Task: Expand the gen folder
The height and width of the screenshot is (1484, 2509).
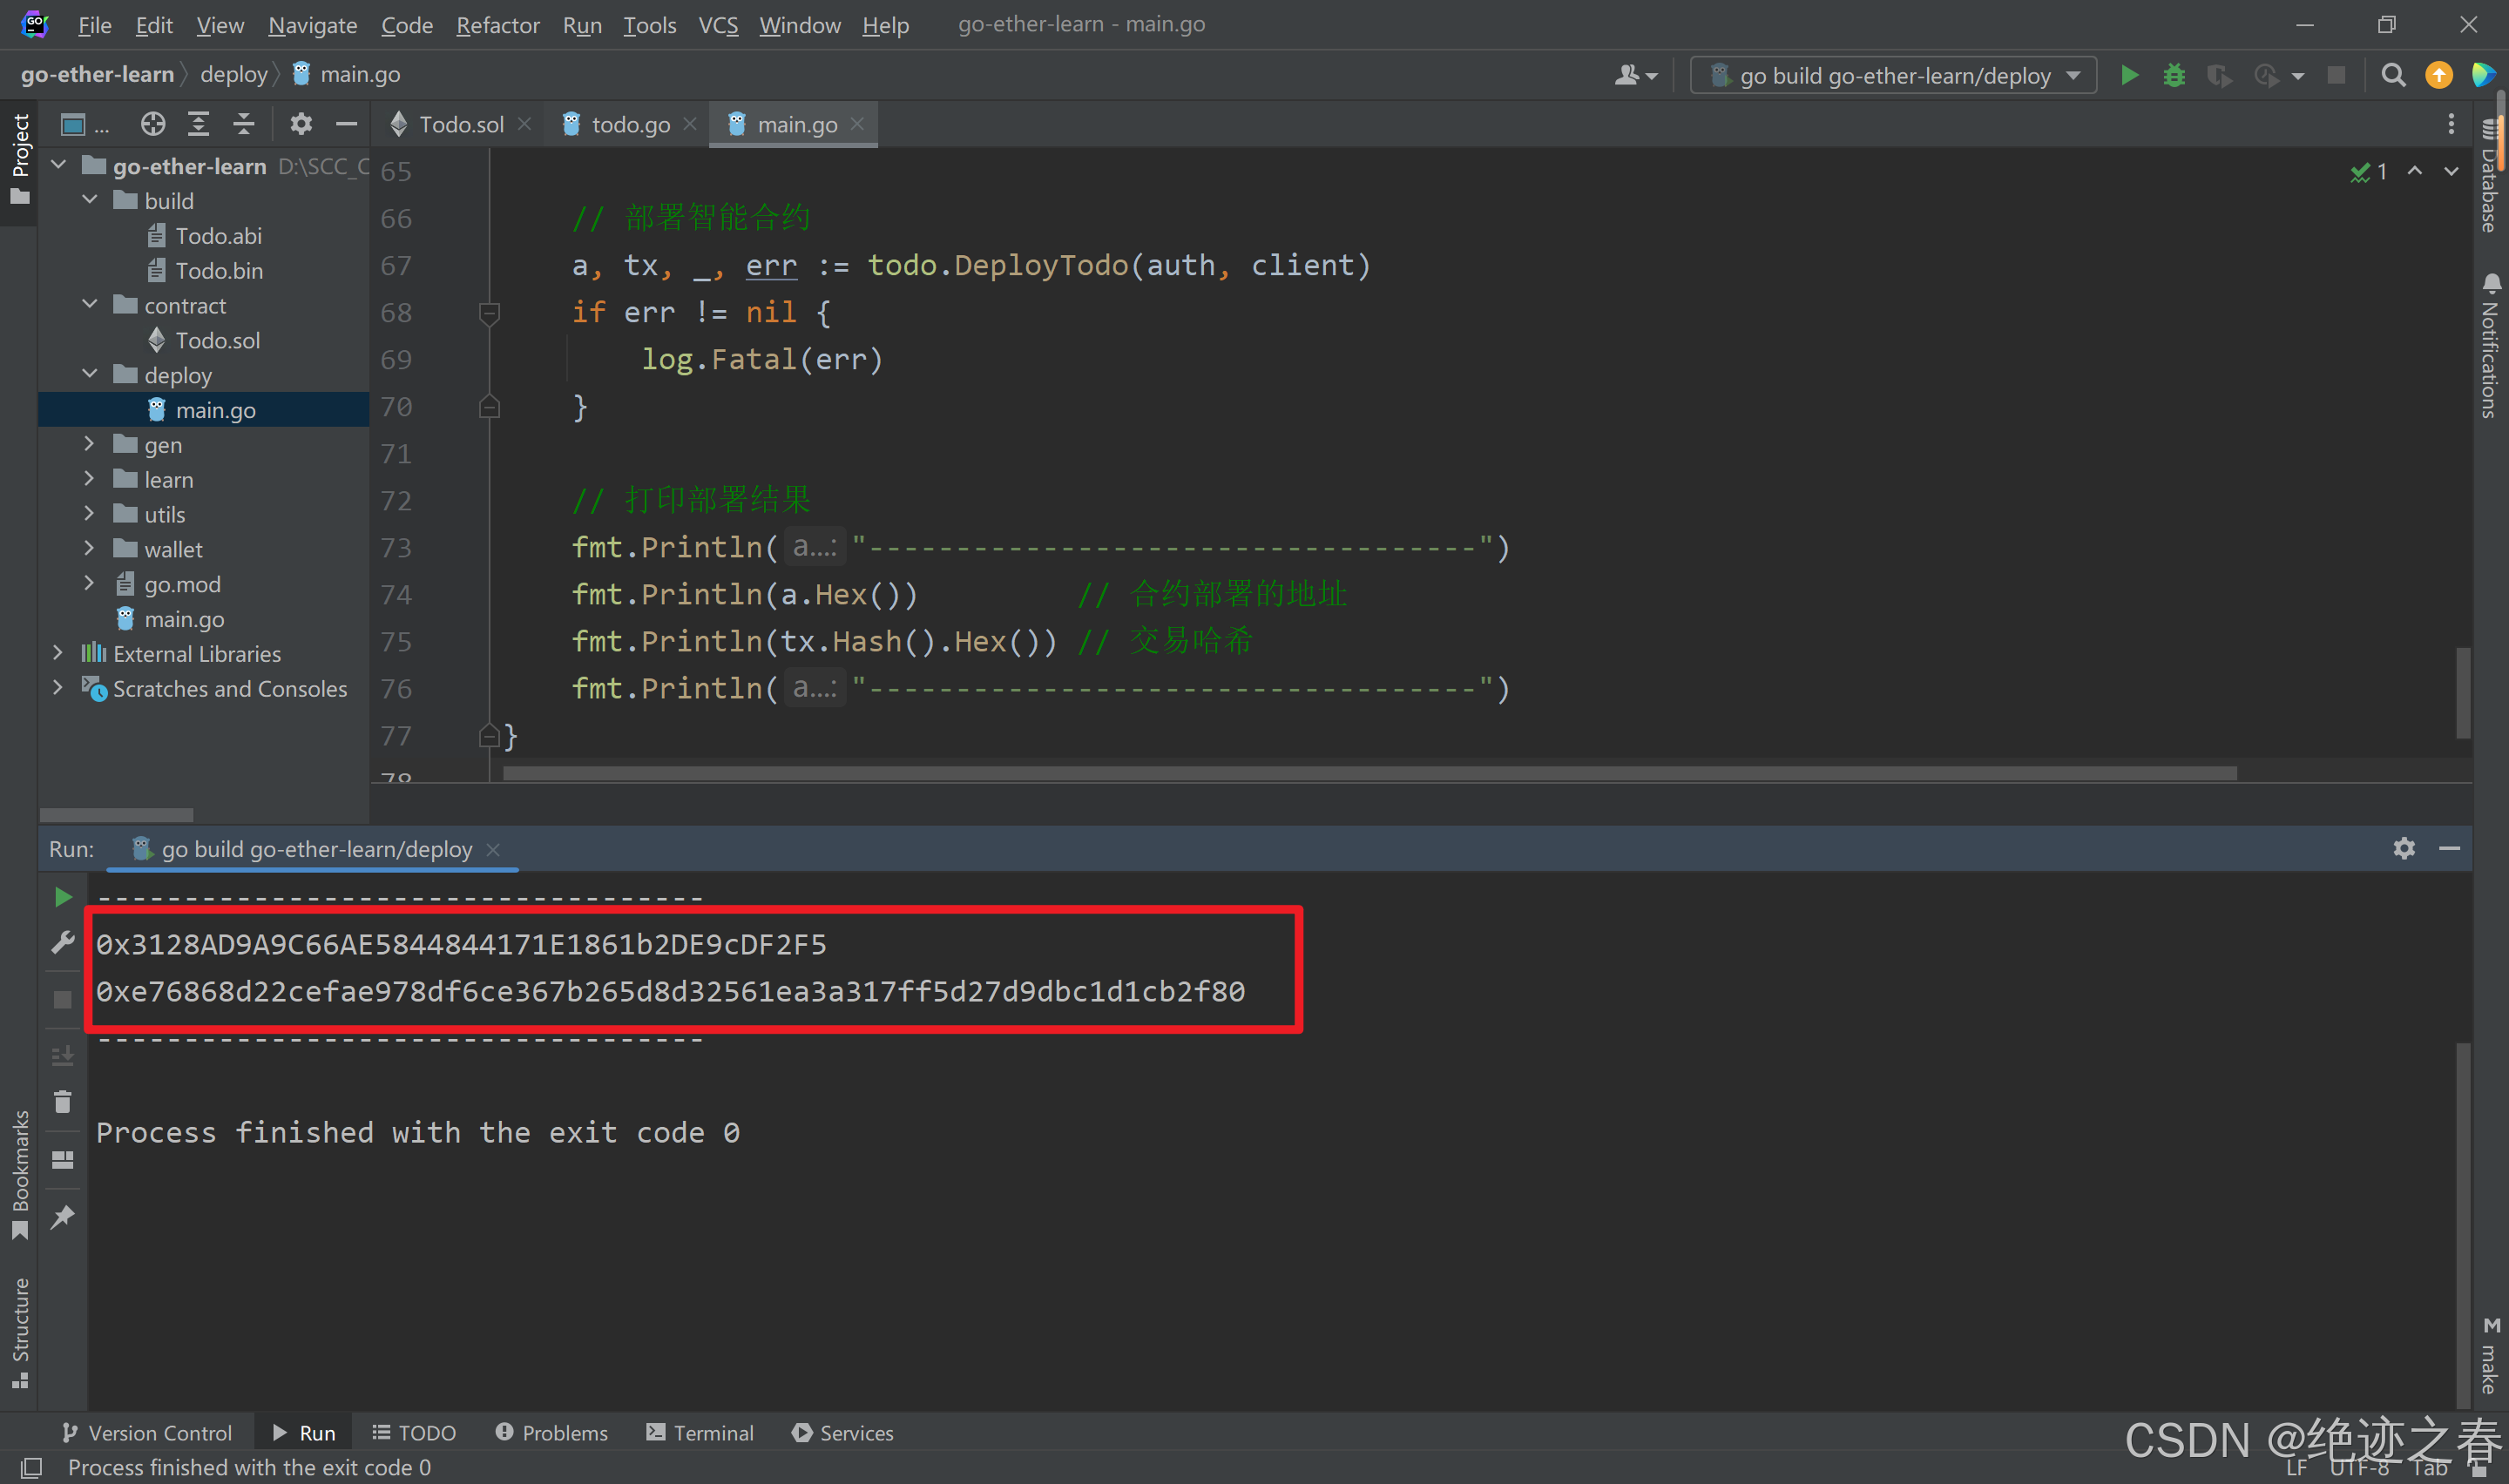Action: (x=89, y=444)
